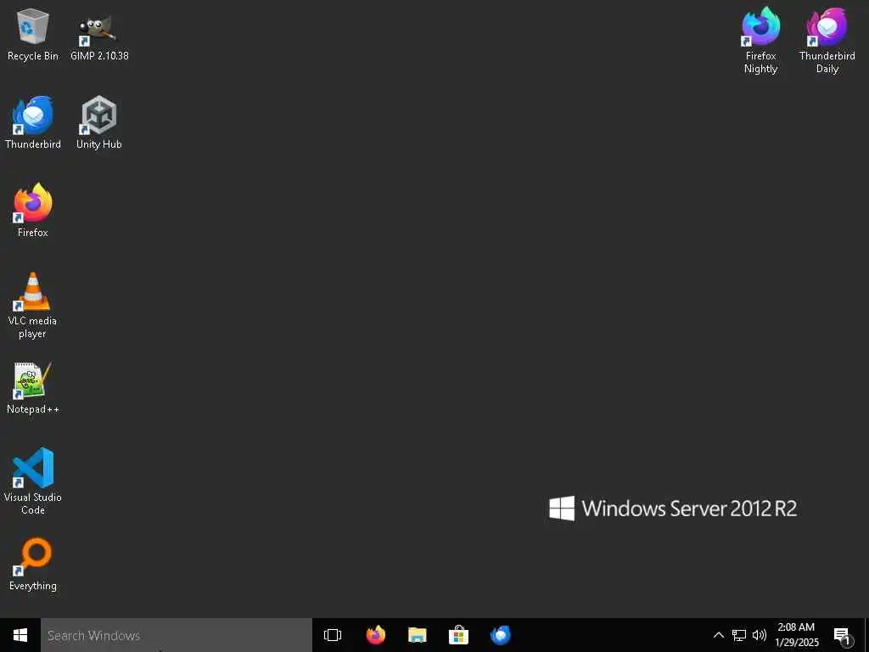The height and width of the screenshot is (652, 869).
Task: Select the Firefox desktop shortcut
Action: tap(33, 211)
